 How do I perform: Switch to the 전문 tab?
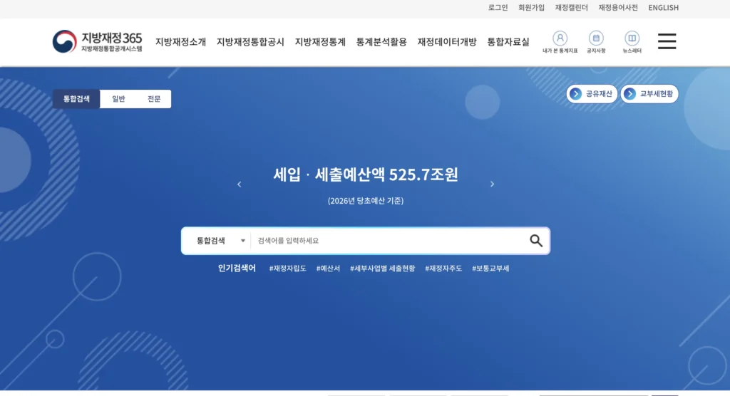click(154, 99)
